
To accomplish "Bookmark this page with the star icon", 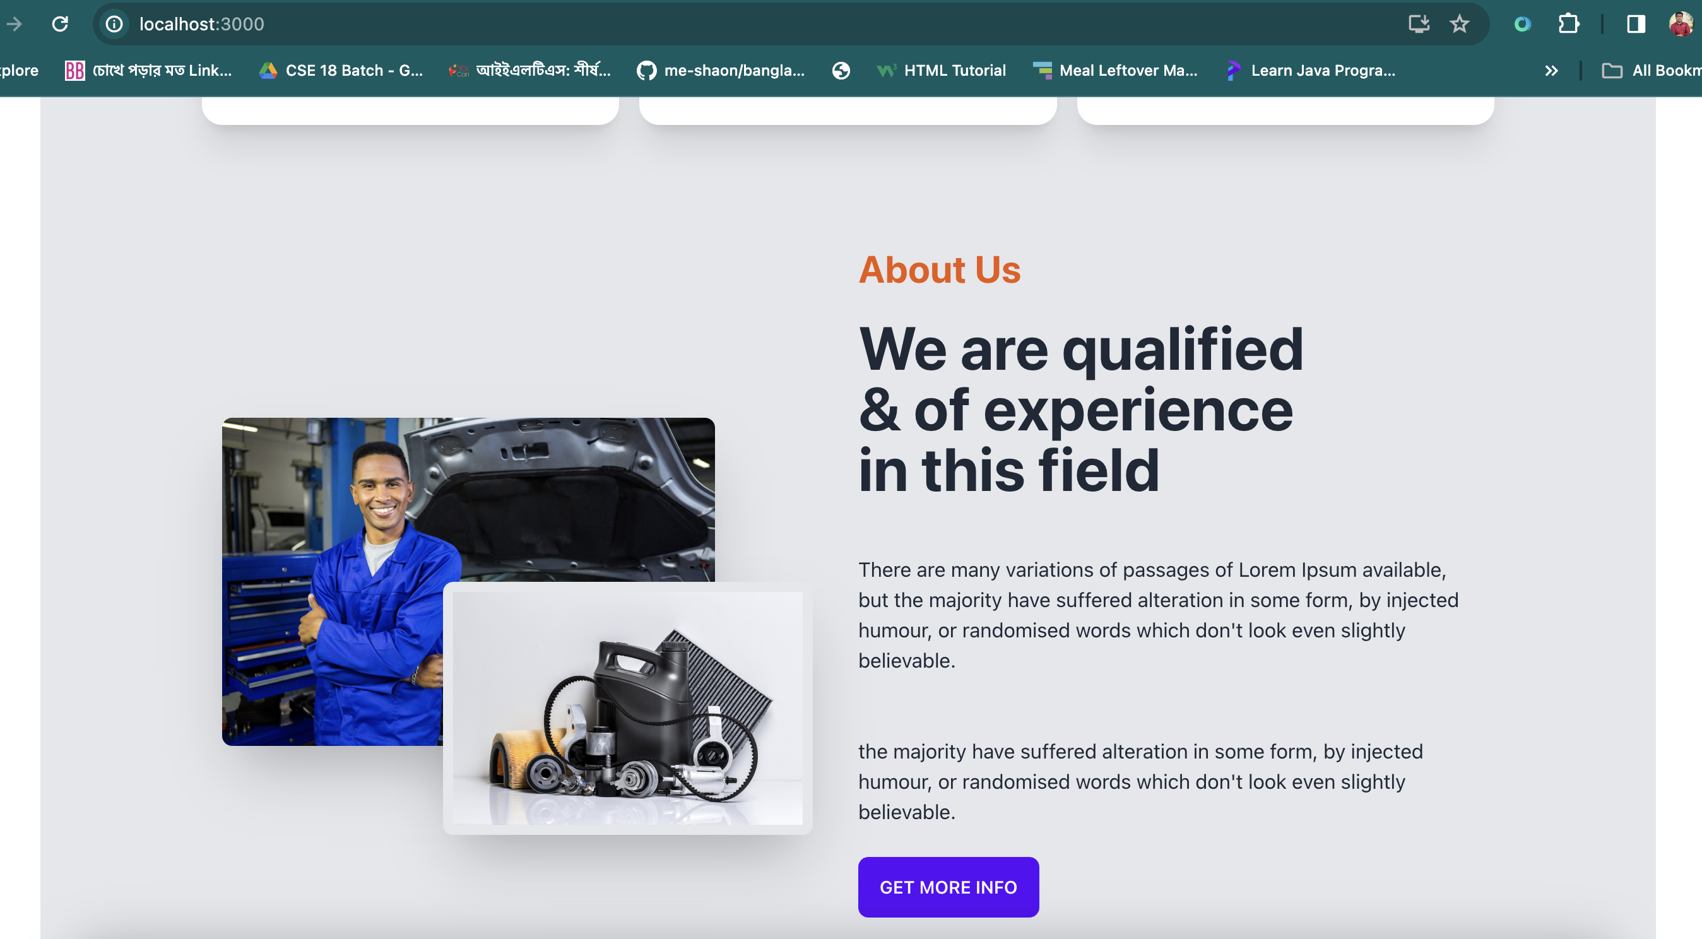I will tap(1459, 25).
